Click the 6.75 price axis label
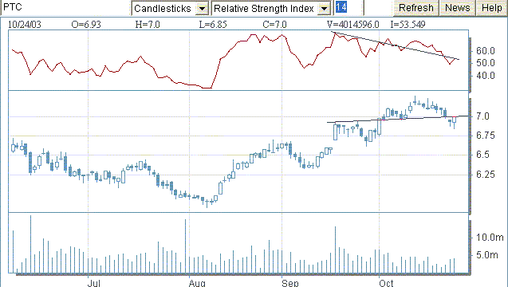 pyautogui.click(x=486, y=136)
